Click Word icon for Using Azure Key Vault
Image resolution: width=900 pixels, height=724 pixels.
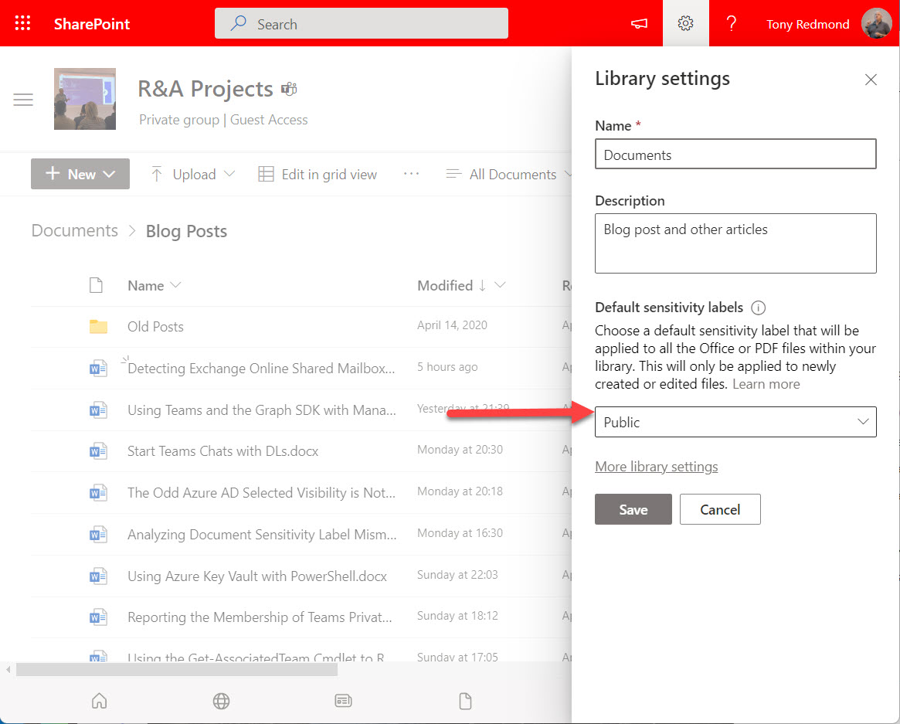tap(98, 576)
